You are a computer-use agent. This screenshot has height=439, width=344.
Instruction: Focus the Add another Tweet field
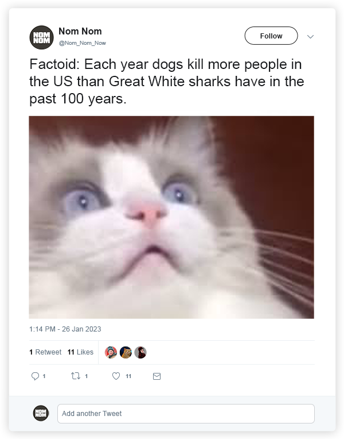(x=186, y=414)
